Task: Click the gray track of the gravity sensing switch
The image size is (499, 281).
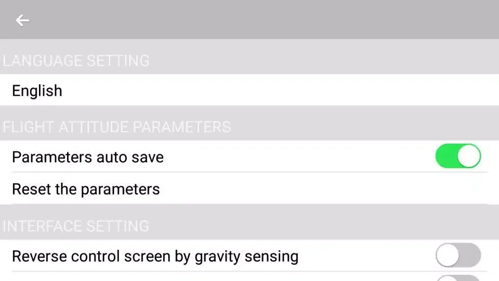Action: click(471, 256)
